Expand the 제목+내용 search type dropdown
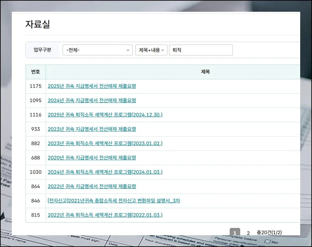 point(151,50)
